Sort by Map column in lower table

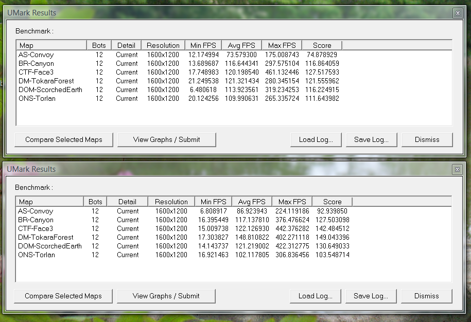pos(49,202)
